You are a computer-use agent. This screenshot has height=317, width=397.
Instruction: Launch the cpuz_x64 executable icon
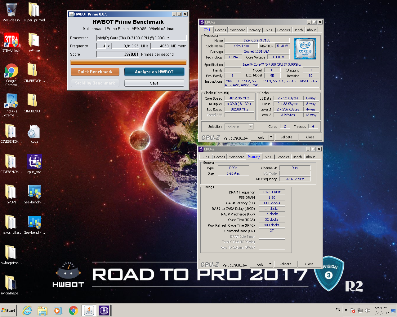34,164
